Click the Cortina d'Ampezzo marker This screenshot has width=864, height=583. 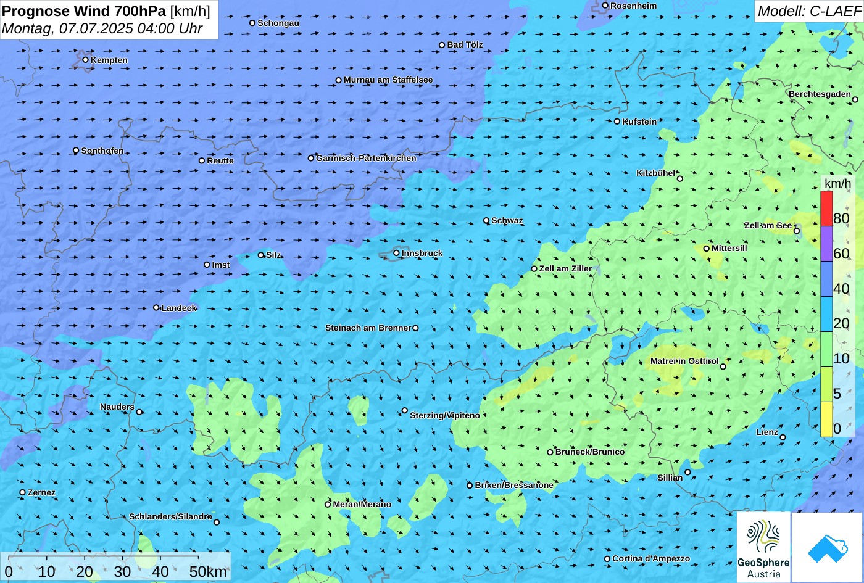coord(607,559)
